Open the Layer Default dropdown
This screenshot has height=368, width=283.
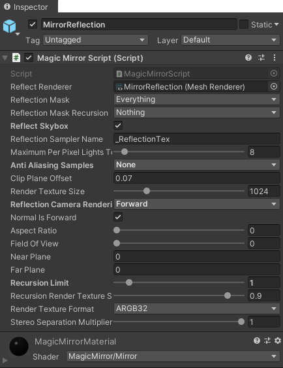tap(230, 40)
